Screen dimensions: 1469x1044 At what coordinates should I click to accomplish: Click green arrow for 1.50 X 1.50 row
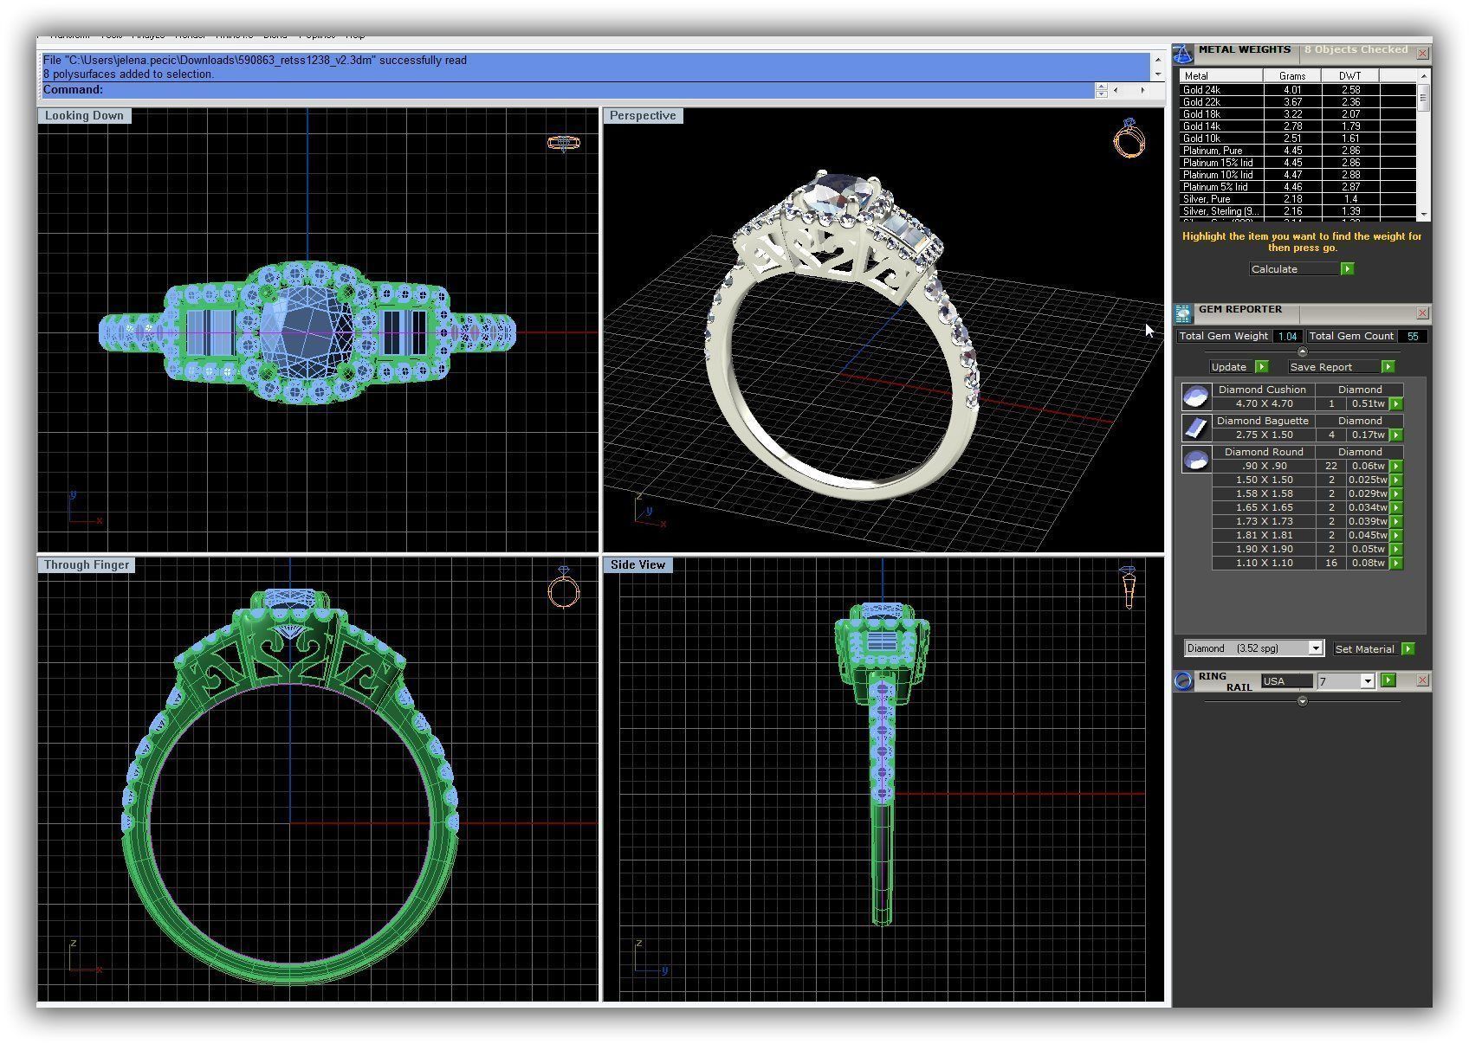click(1396, 480)
